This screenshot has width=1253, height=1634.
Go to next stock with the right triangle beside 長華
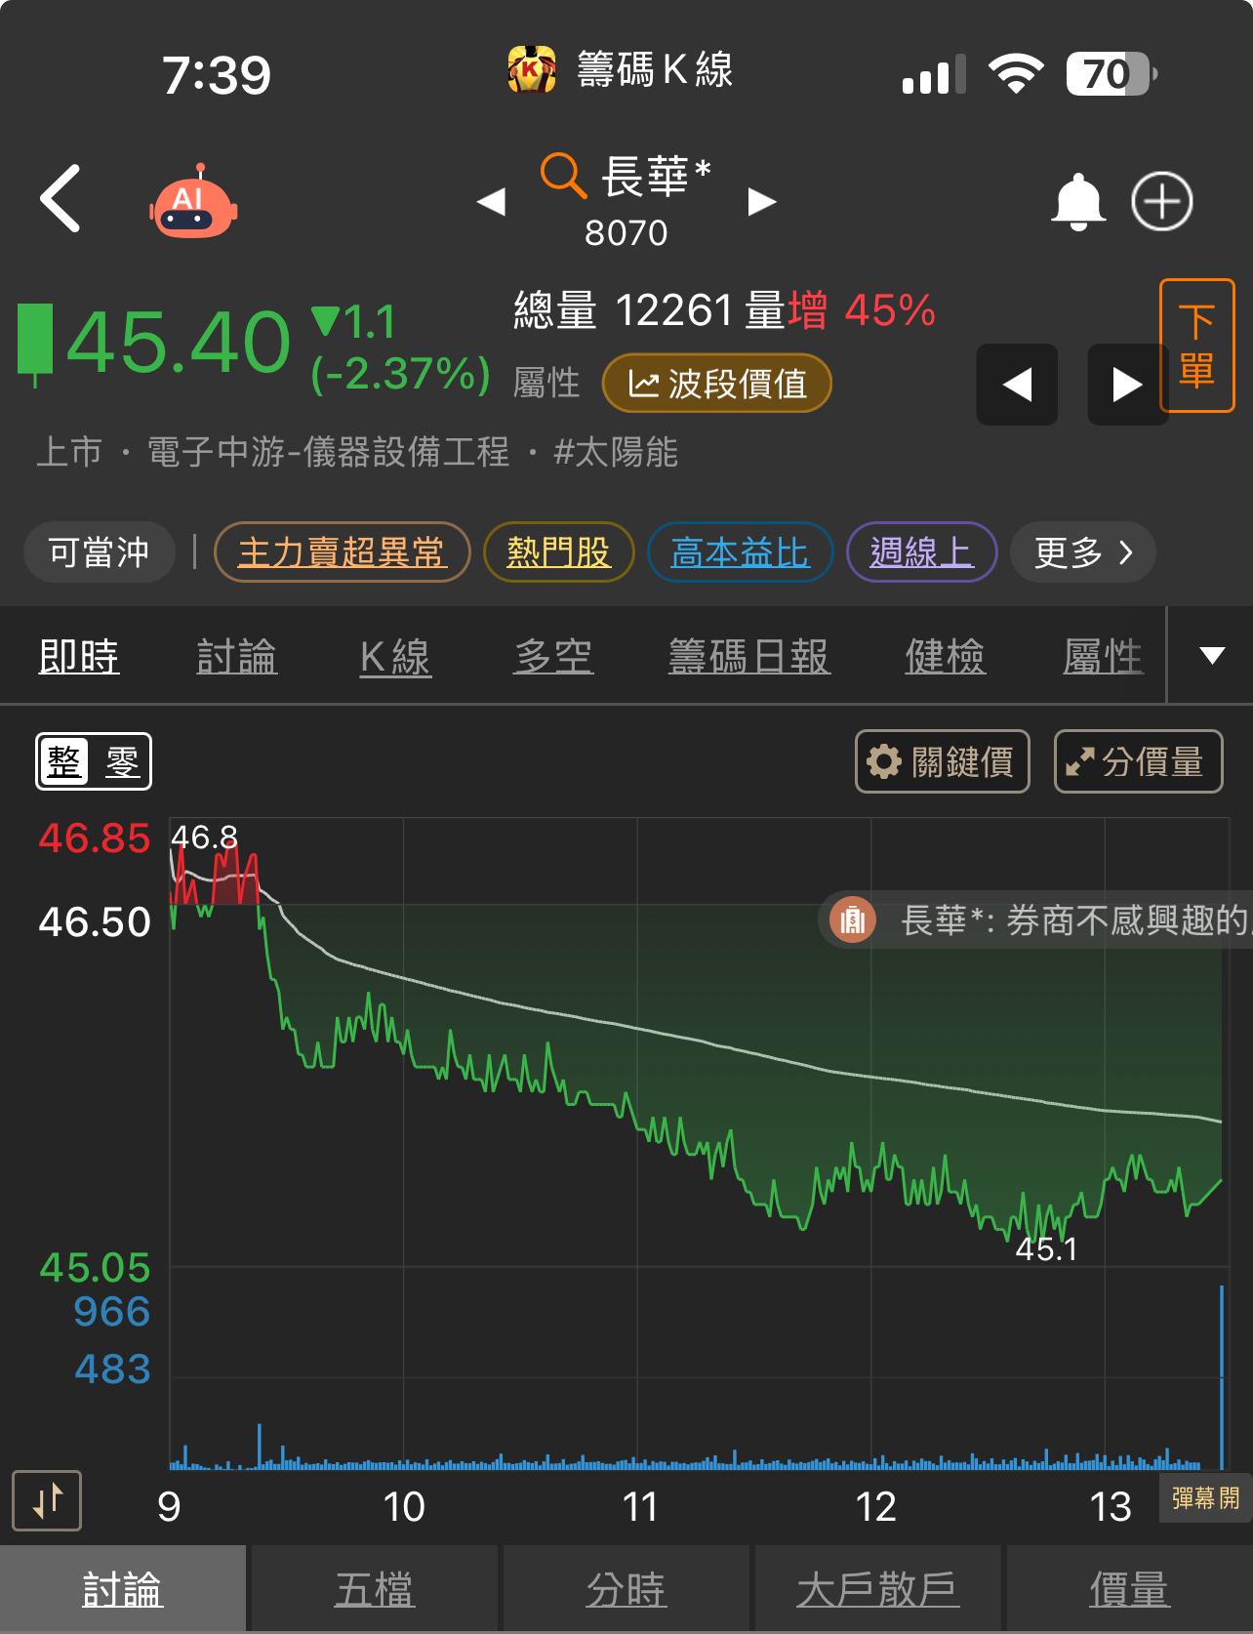click(762, 202)
